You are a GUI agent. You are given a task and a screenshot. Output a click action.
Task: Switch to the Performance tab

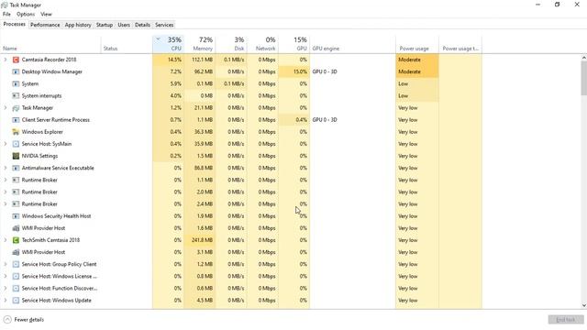coord(45,25)
